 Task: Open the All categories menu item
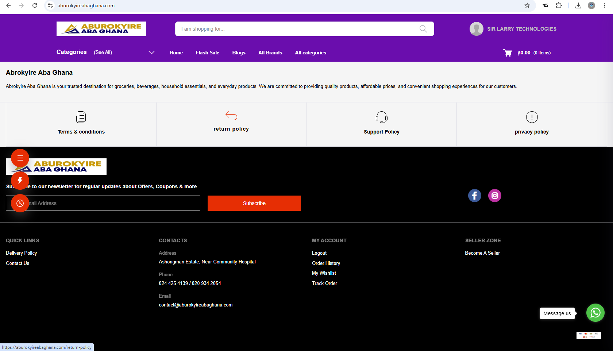tap(311, 53)
